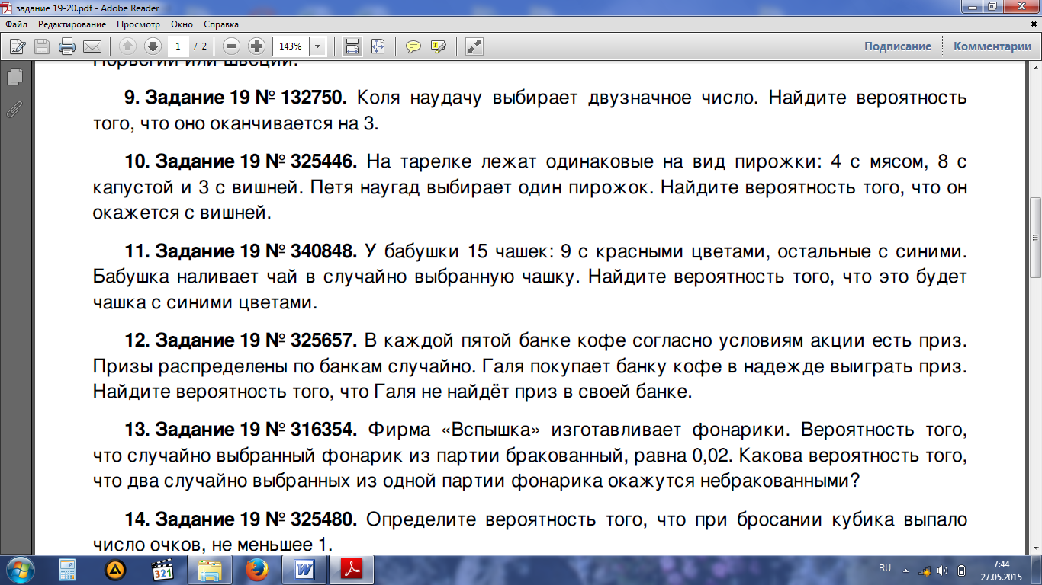Click the zoom out minus button

tap(232, 46)
